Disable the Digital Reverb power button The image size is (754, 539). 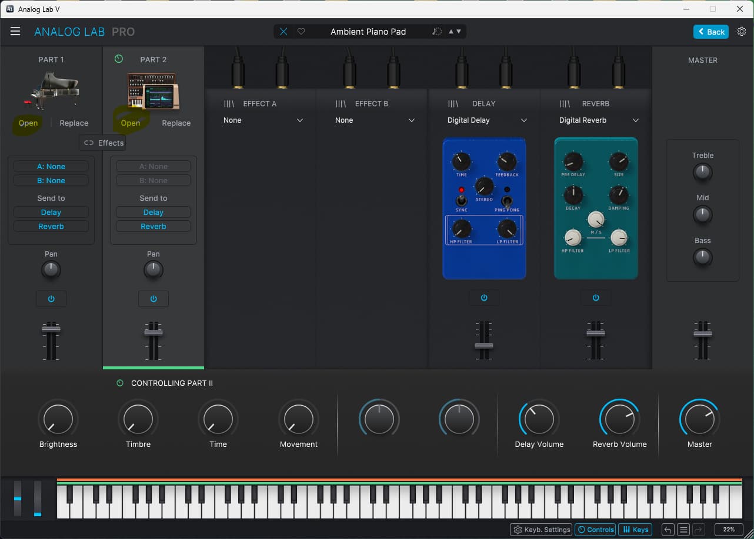[596, 298]
